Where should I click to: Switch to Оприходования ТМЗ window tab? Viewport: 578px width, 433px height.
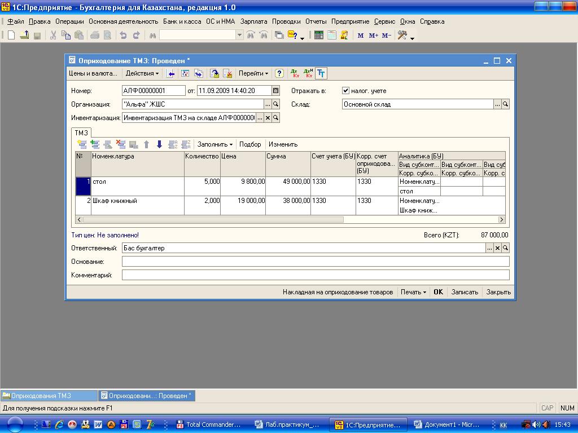(49, 396)
